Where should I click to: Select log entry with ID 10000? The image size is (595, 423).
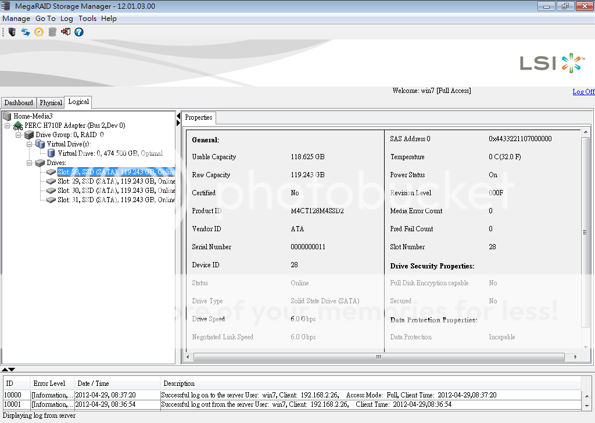click(x=292, y=395)
